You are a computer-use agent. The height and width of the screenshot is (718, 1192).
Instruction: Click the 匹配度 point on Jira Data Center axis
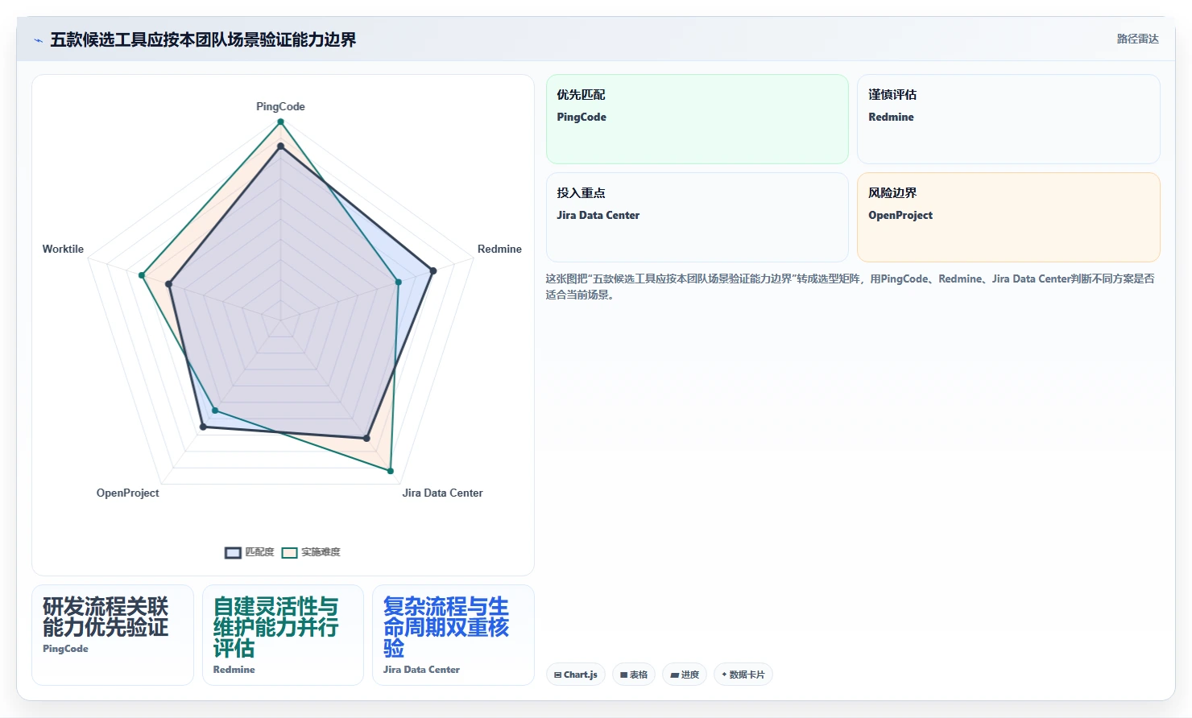tap(366, 439)
